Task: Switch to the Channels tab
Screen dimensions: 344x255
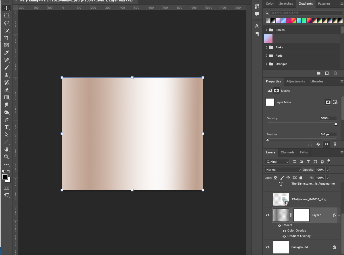Action: pyautogui.click(x=287, y=152)
